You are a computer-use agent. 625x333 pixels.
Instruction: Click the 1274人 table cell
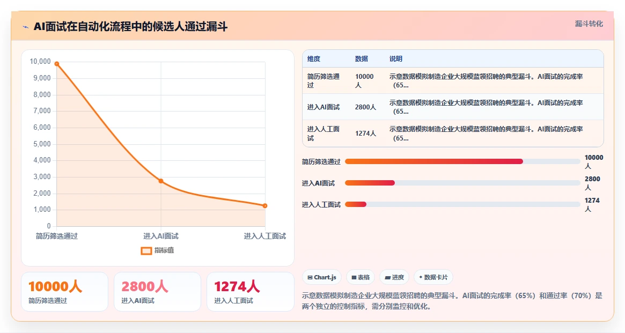[x=367, y=134]
